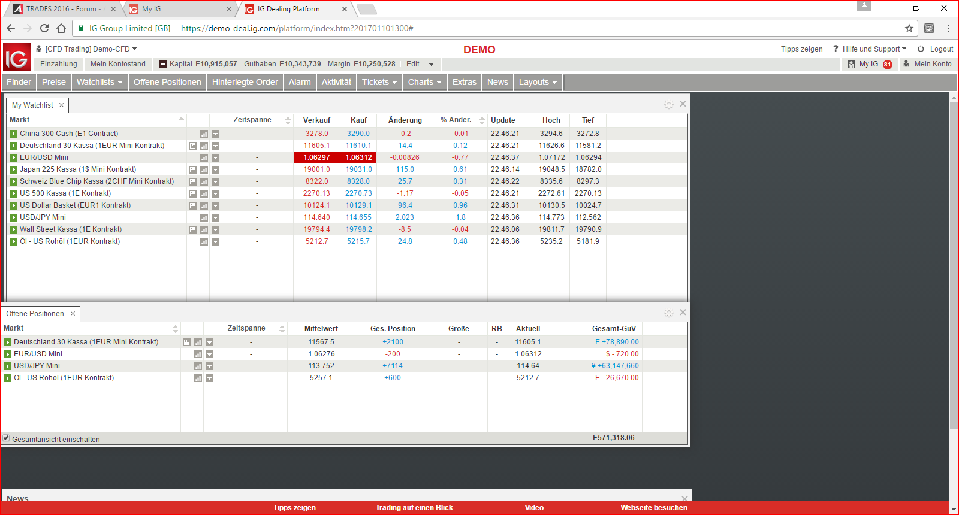Bookmark this page with the star icon

pyautogui.click(x=909, y=28)
